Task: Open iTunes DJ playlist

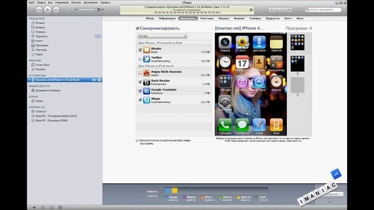Action: click(x=41, y=111)
